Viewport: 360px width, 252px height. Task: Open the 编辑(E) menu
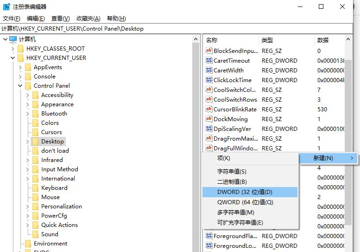pos(36,19)
